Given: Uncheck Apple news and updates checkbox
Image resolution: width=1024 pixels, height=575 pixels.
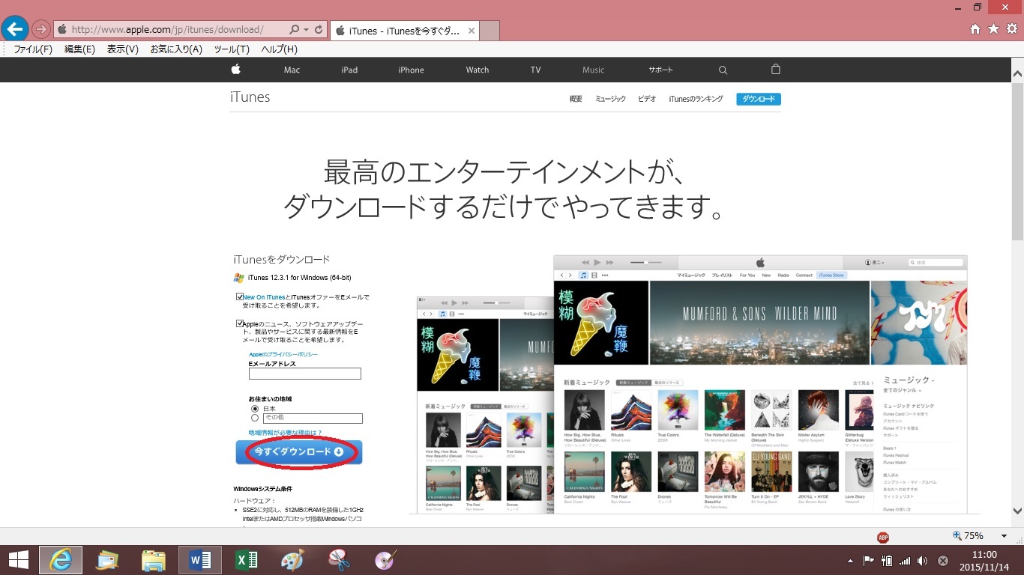Looking at the screenshot, I should pyautogui.click(x=240, y=323).
